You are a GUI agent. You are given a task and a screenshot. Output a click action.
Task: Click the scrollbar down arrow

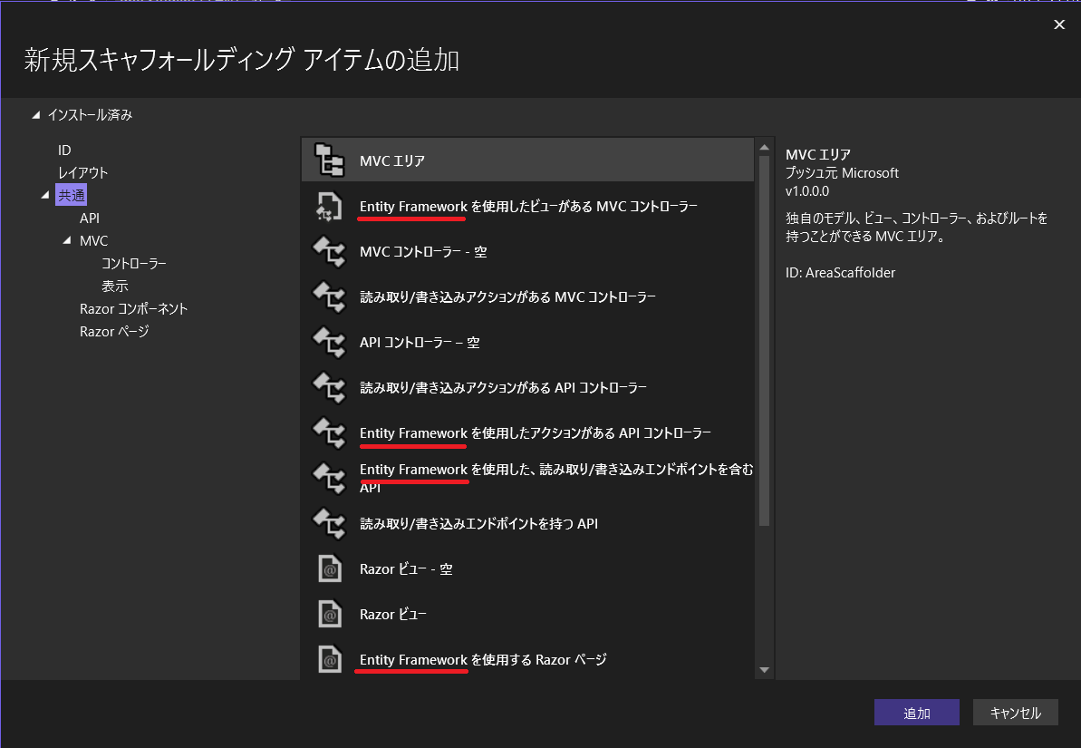(x=764, y=669)
